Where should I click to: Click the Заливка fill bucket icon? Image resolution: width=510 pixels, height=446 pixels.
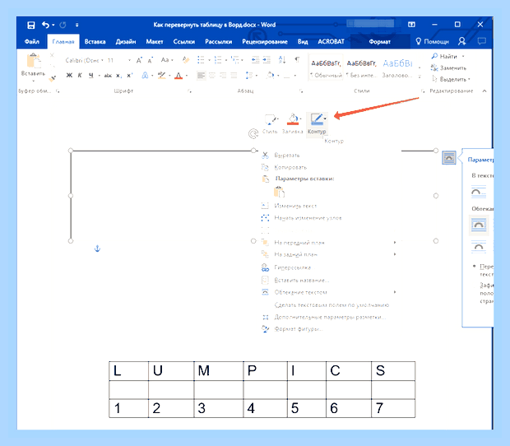coord(293,119)
